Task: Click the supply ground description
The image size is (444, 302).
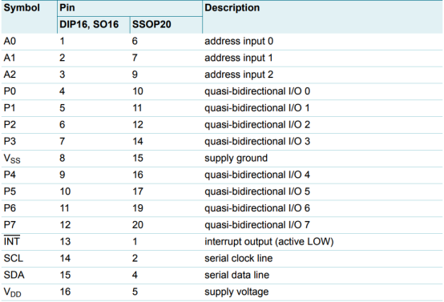Action: click(x=236, y=159)
